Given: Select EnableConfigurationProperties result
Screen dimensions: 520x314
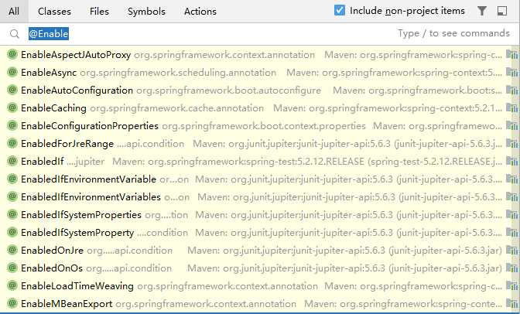Looking at the screenshot, I should [260, 126].
